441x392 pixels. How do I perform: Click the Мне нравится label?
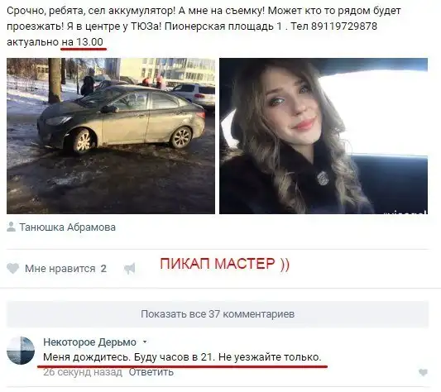(60, 269)
